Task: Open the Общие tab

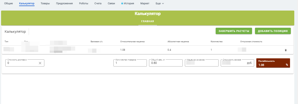Action: tap(8, 3)
